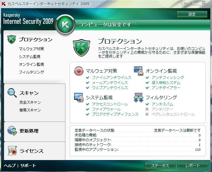This screenshot has width=212, height=172.
Task: Toggle checkmark beside アンチスパム
Action: (x=147, y=104)
